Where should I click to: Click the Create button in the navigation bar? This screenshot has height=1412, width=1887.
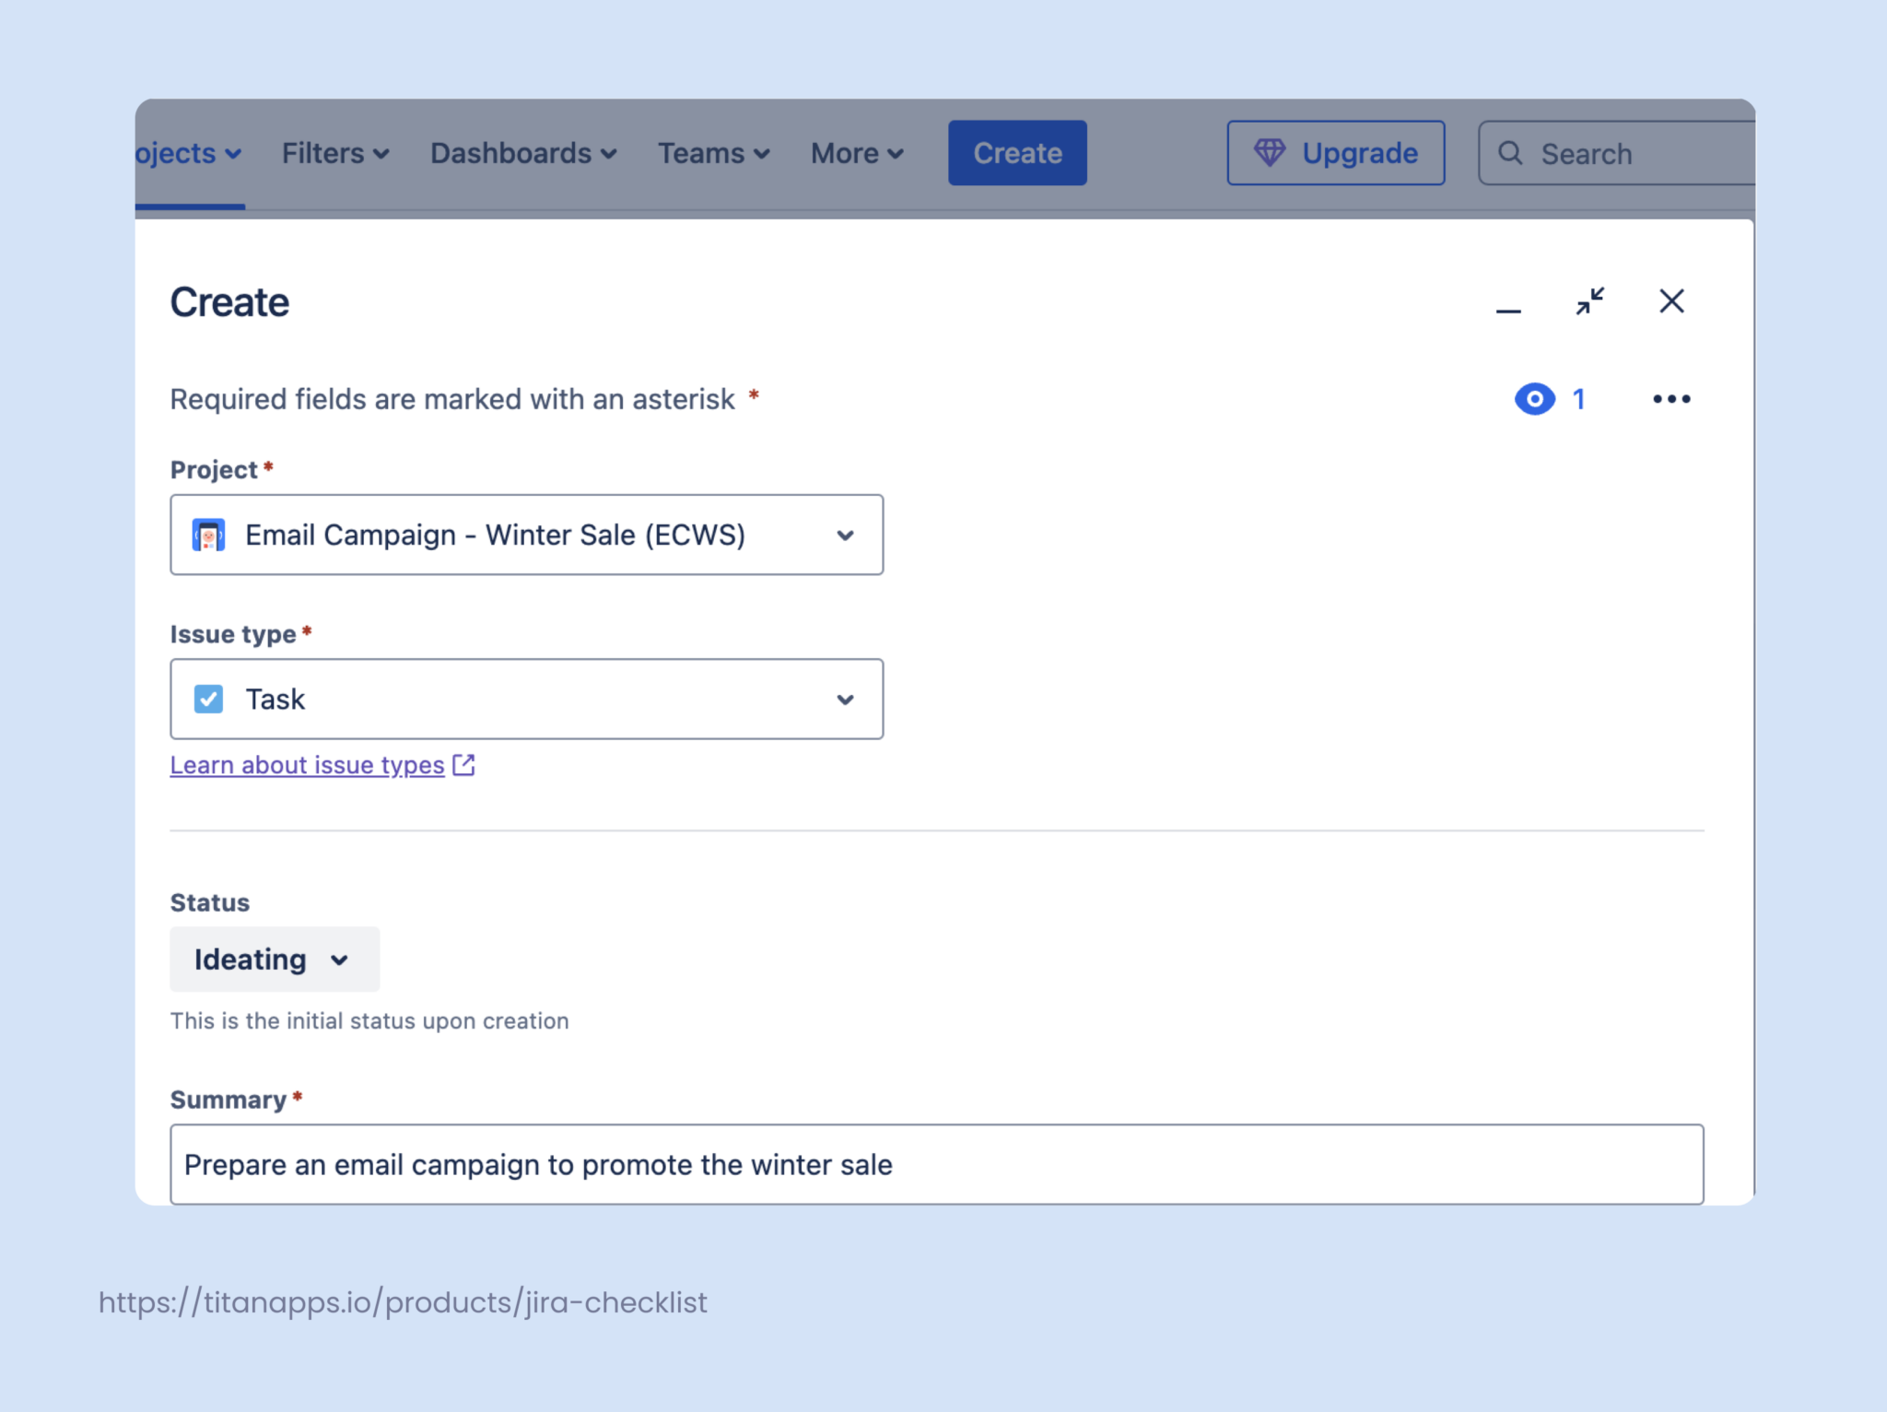1016,153
